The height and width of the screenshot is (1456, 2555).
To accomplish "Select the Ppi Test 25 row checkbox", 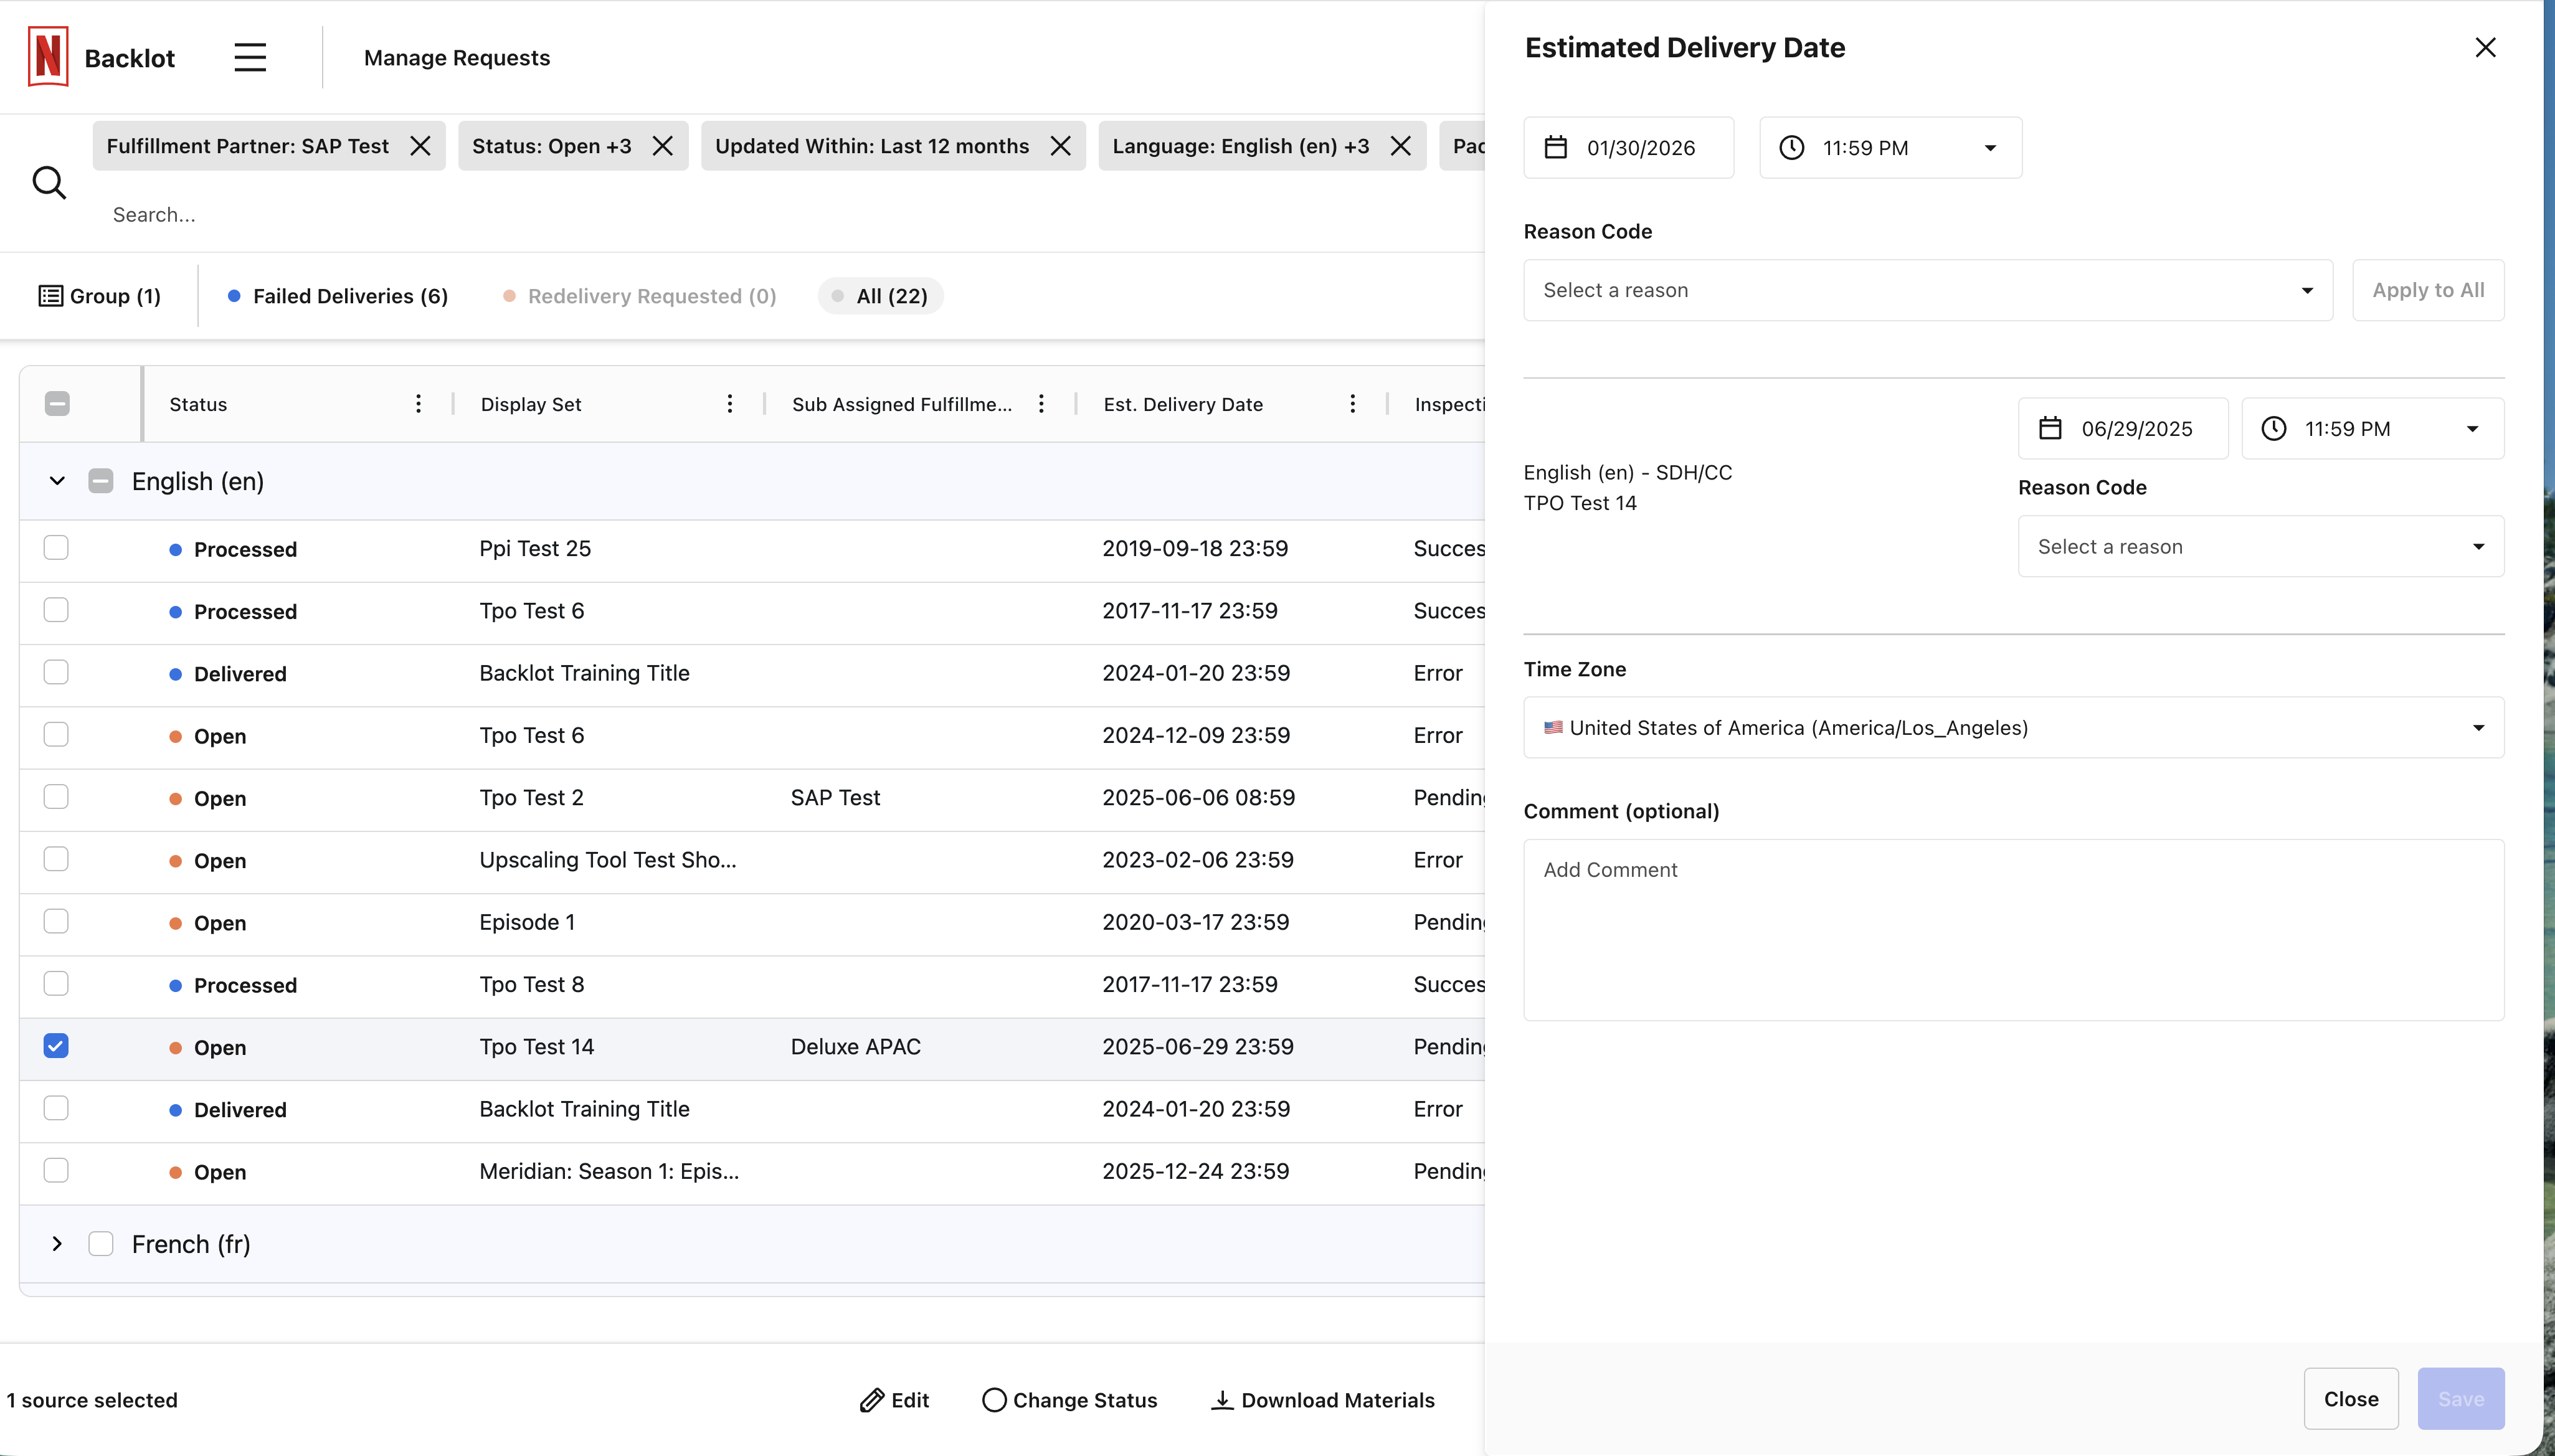I will tap(56, 548).
